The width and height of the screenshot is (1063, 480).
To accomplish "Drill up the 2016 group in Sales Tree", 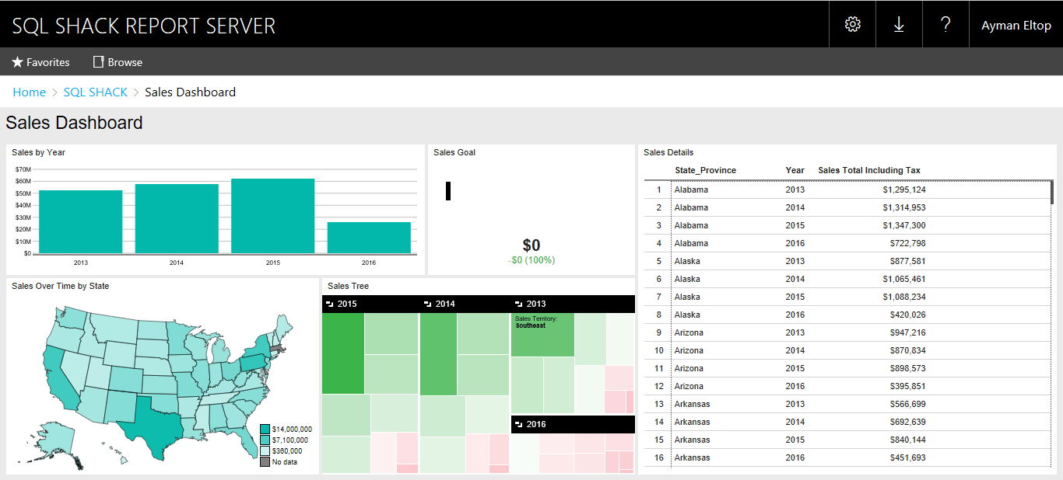I will coord(517,424).
